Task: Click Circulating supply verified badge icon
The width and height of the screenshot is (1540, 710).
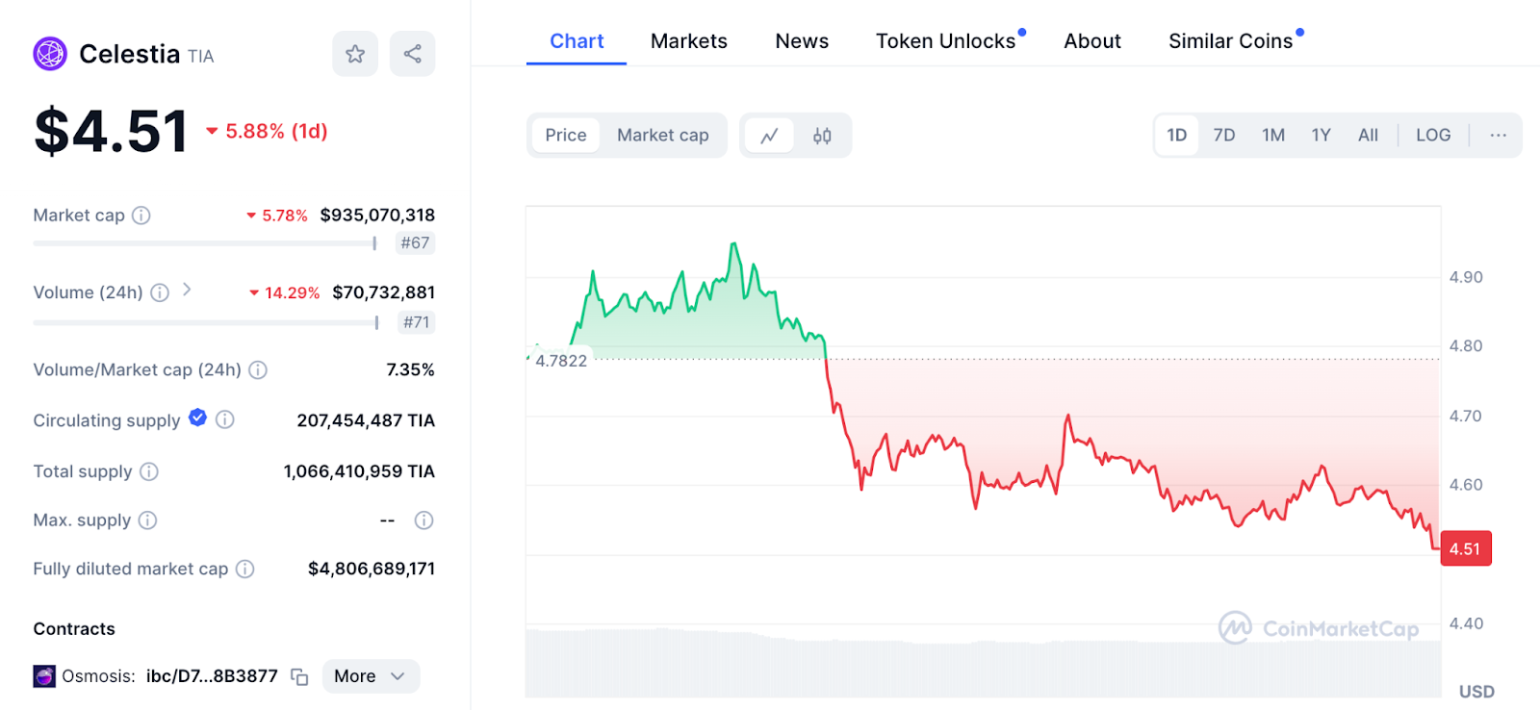Action: pyautogui.click(x=197, y=418)
